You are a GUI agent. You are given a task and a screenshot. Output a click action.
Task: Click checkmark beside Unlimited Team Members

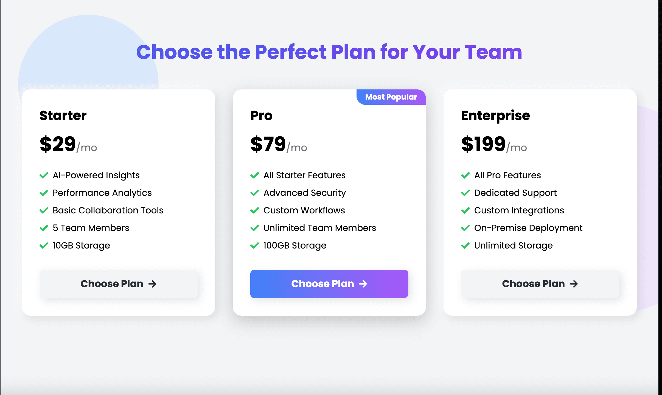coord(255,228)
